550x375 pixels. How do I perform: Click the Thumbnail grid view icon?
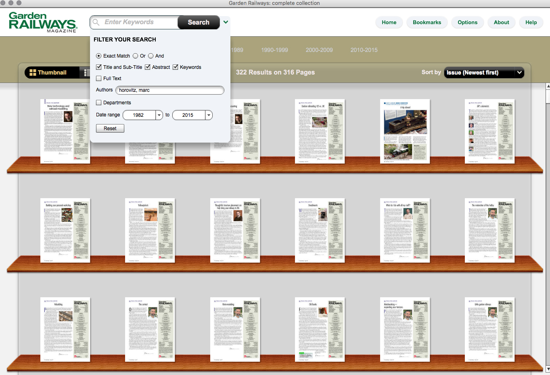[33, 73]
